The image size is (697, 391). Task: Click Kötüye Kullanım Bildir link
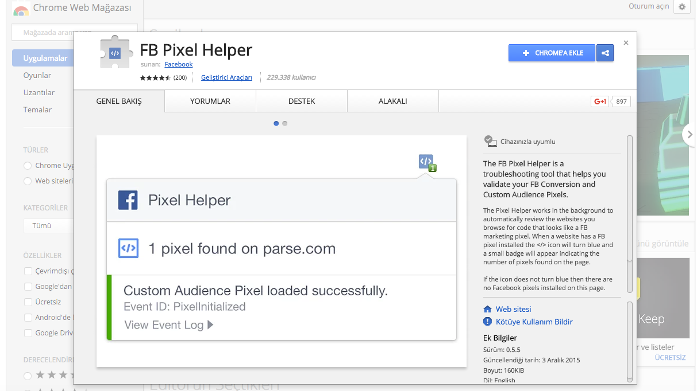pos(534,322)
